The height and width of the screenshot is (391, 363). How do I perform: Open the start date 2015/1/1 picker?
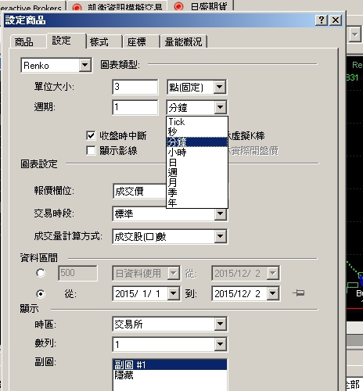[x=174, y=293]
